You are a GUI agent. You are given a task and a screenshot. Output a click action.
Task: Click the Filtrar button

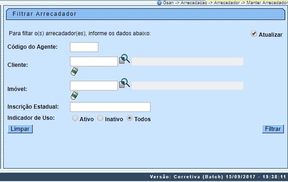(x=273, y=129)
